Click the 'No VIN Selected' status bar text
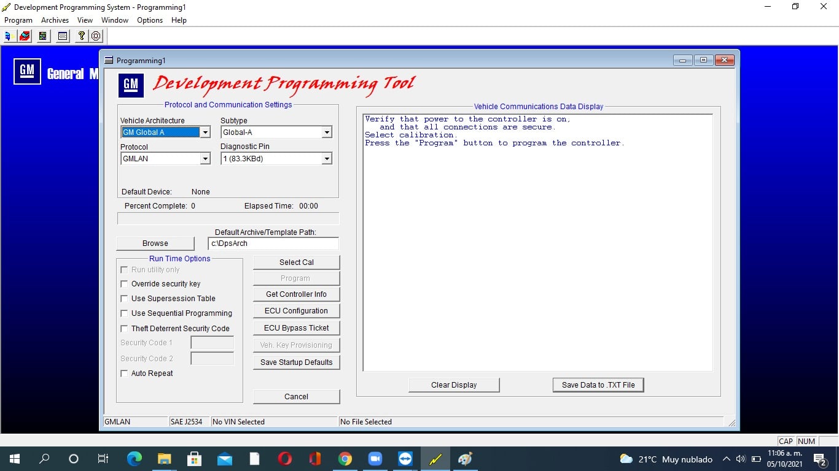The image size is (839, 471). tap(238, 422)
